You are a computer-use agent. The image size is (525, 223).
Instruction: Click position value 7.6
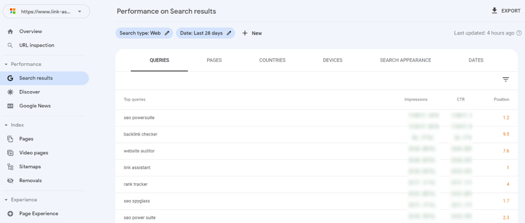(x=506, y=151)
